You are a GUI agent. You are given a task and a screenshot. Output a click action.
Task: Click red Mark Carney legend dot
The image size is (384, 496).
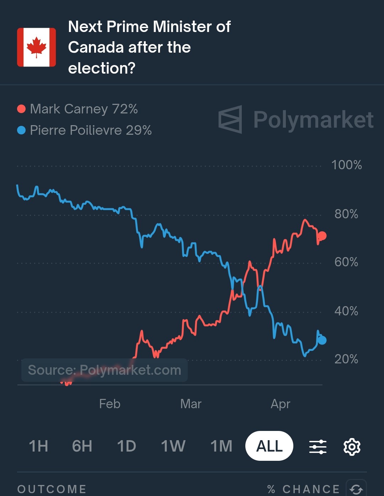tap(21, 109)
